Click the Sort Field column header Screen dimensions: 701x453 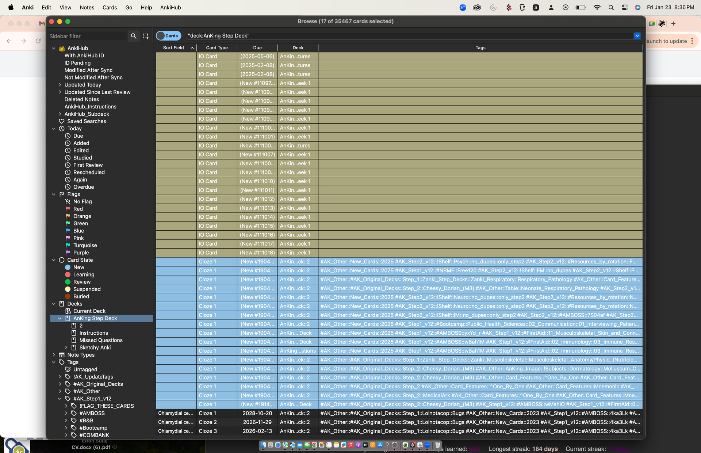pos(174,48)
